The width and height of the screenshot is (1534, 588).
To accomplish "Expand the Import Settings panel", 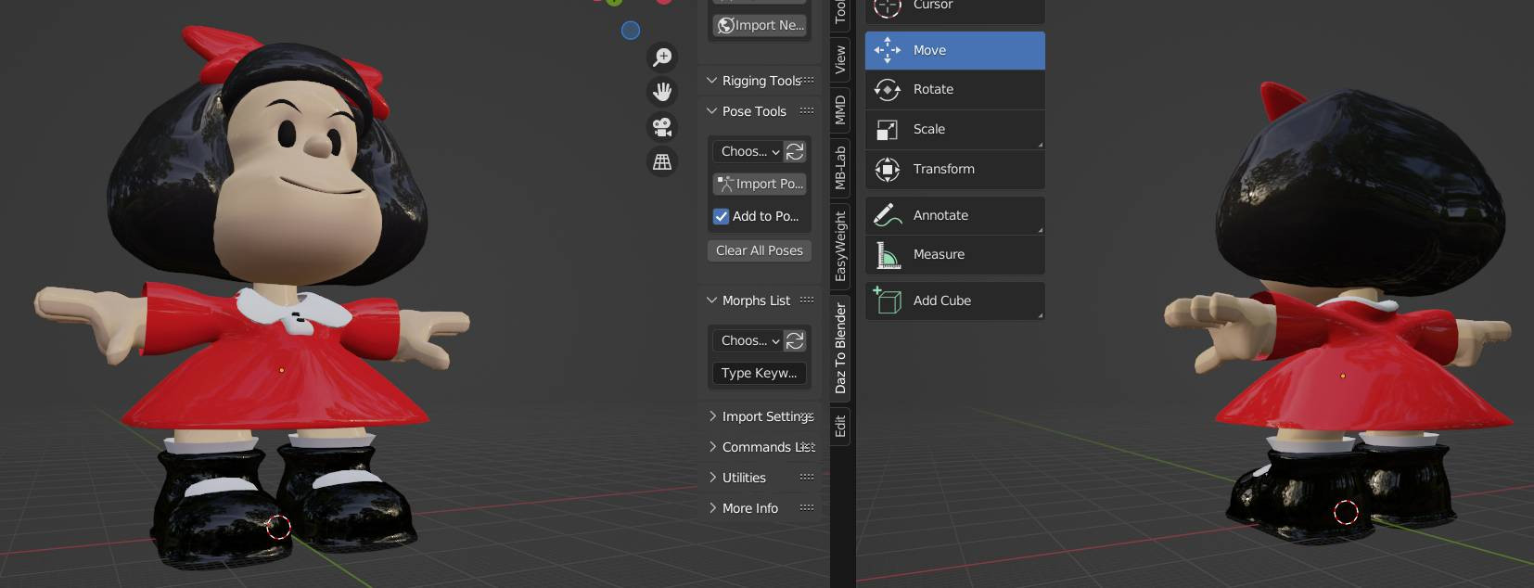I will click(x=712, y=416).
